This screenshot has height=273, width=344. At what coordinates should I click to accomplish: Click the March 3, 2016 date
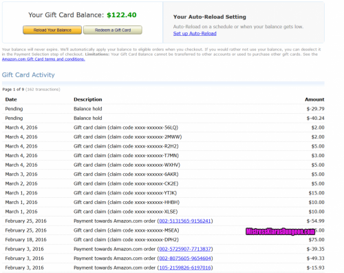coord(21,174)
